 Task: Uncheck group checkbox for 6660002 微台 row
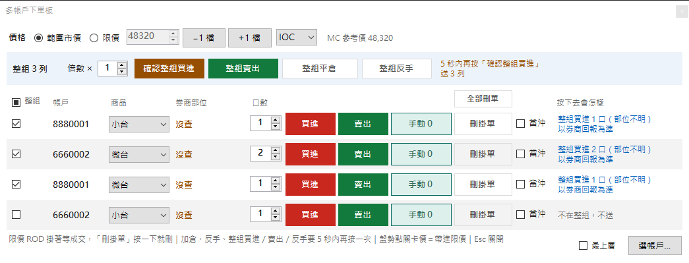tap(16, 154)
